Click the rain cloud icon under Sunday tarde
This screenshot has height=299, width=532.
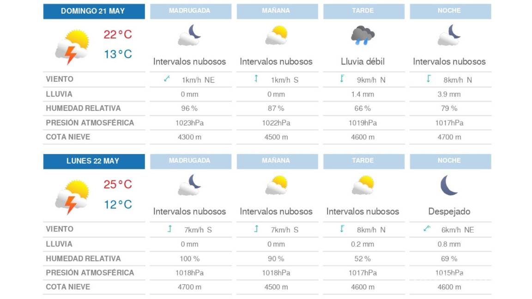[363, 36]
